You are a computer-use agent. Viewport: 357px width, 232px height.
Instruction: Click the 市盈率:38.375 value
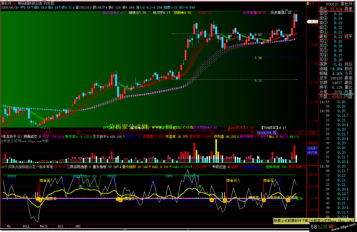coord(177,137)
